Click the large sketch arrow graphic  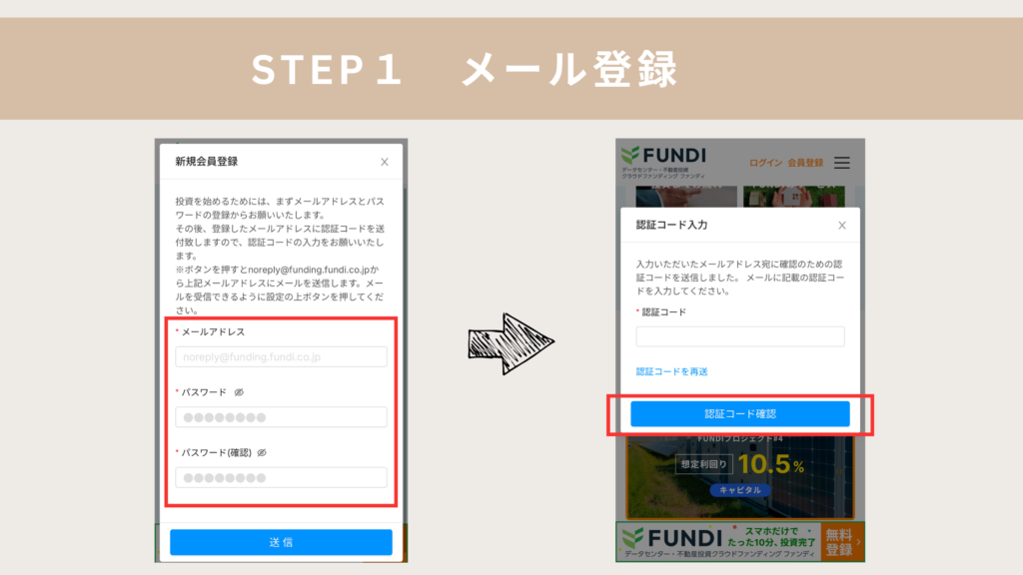pos(511,343)
